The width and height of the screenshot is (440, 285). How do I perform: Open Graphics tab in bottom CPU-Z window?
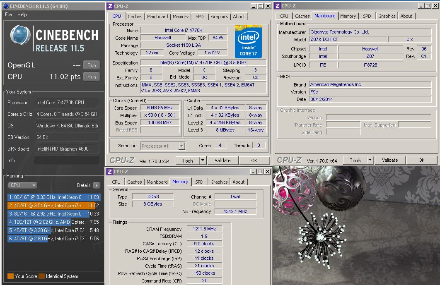(x=219, y=182)
